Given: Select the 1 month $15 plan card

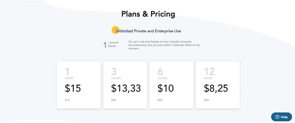Looking at the screenshot, I should click(x=79, y=85).
